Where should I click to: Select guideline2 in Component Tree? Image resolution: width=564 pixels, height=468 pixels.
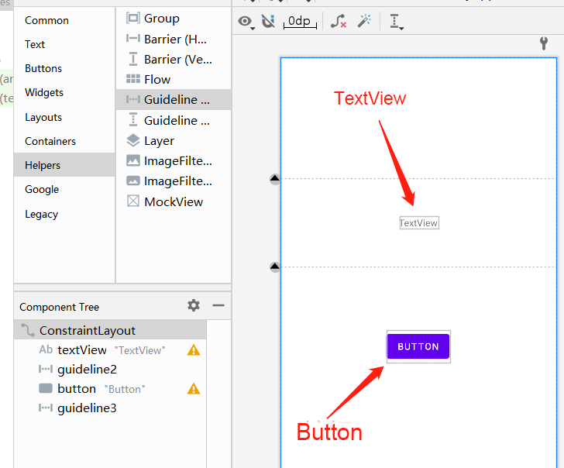110,370
